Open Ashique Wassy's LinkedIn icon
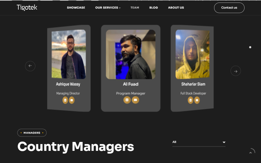The width and height of the screenshot is (261, 163). [65, 100]
